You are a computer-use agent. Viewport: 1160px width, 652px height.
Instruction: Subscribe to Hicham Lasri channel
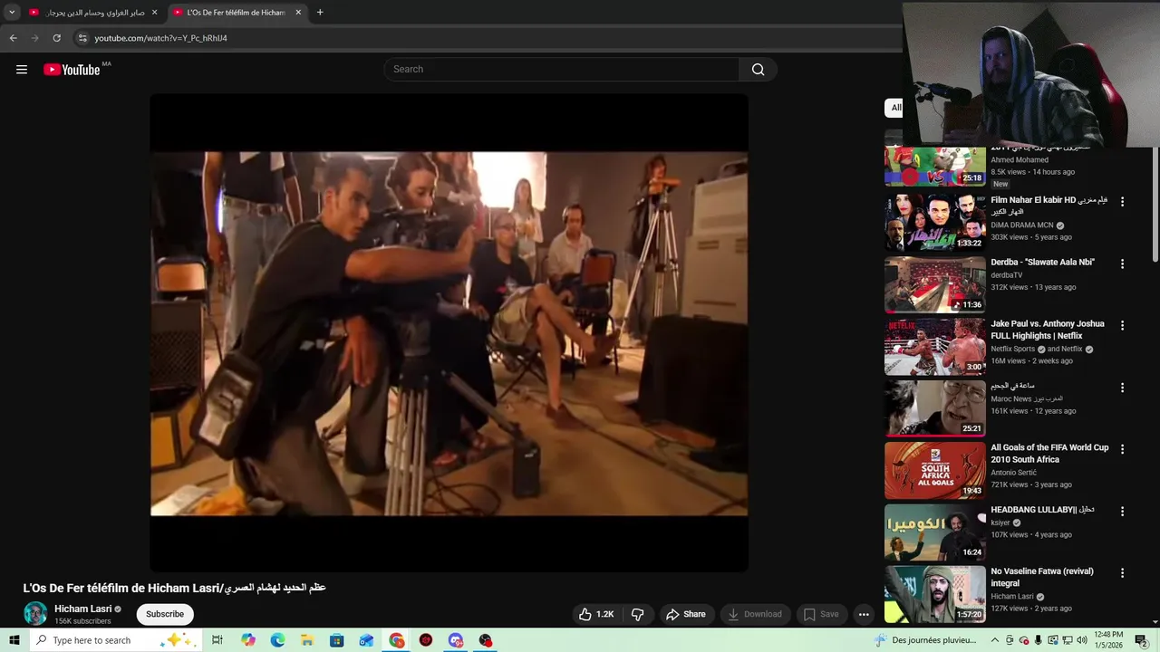165,614
